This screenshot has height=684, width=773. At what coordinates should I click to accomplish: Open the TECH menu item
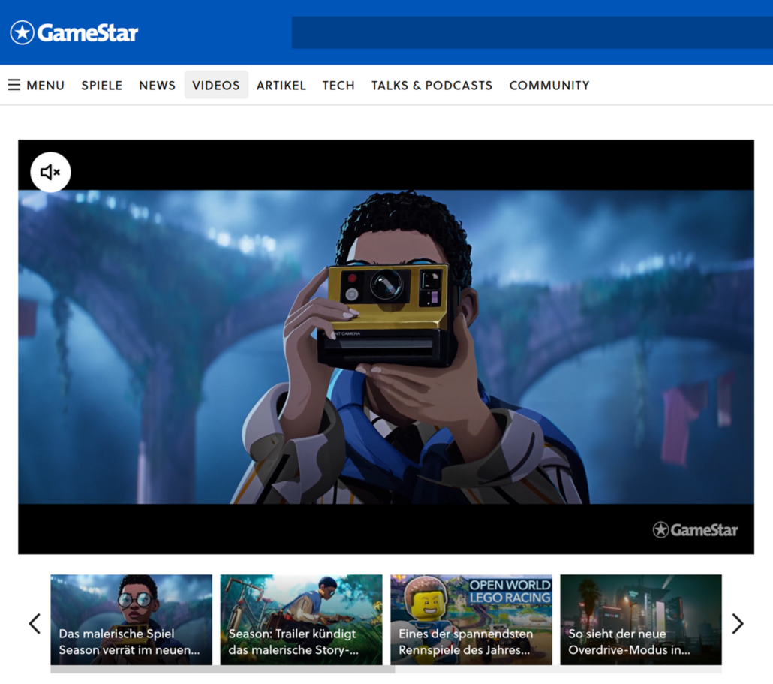(338, 86)
